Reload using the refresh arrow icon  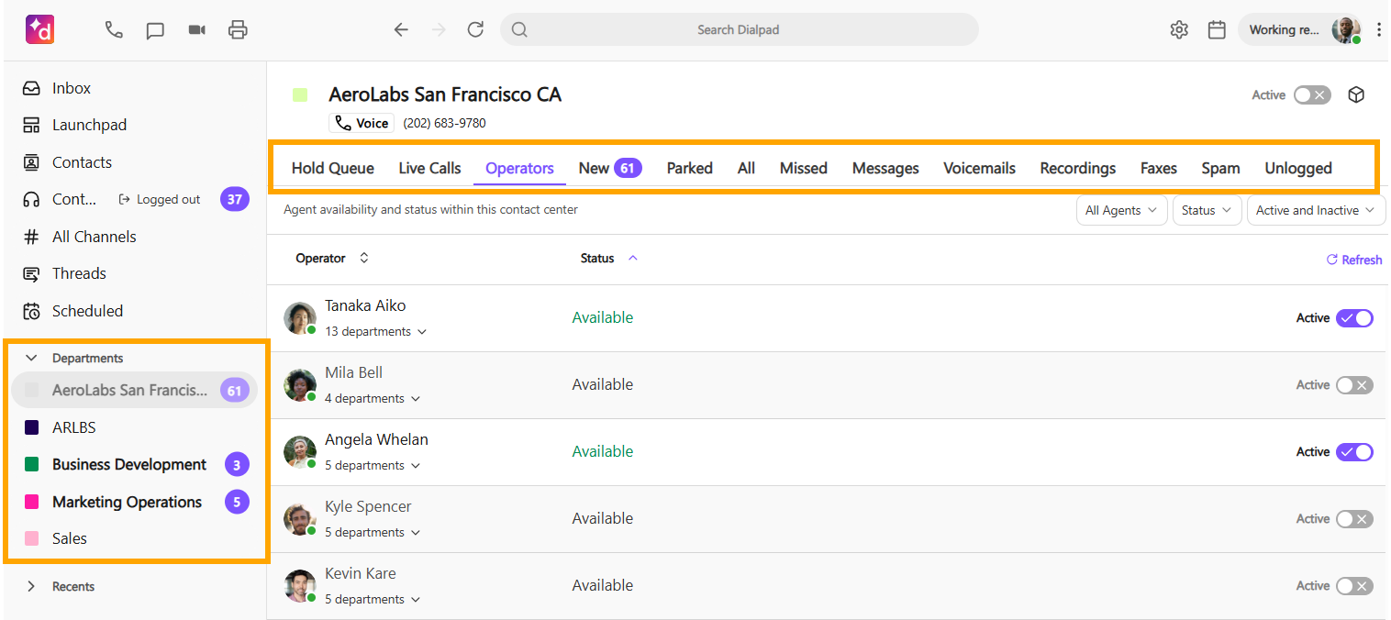(475, 29)
